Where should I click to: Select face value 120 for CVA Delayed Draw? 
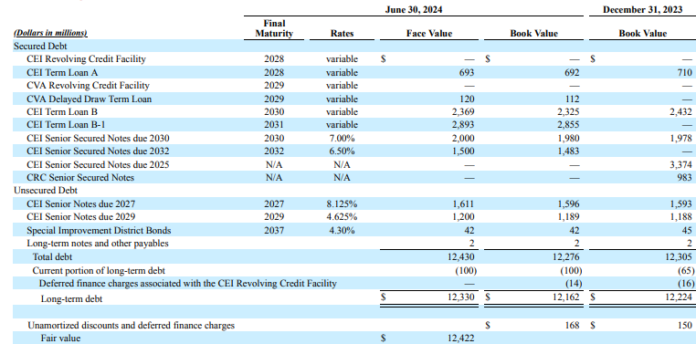click(x=467, y=99)
